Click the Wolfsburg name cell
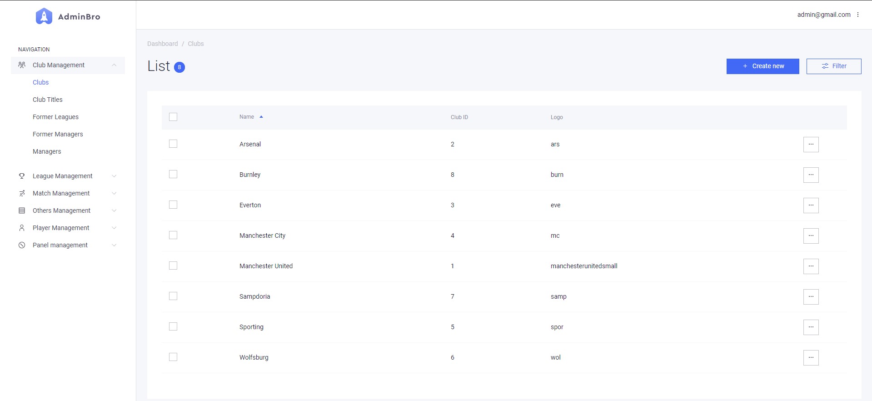This screenshot has width=872, height=401. pyautogui.click(x=254, y=357)
